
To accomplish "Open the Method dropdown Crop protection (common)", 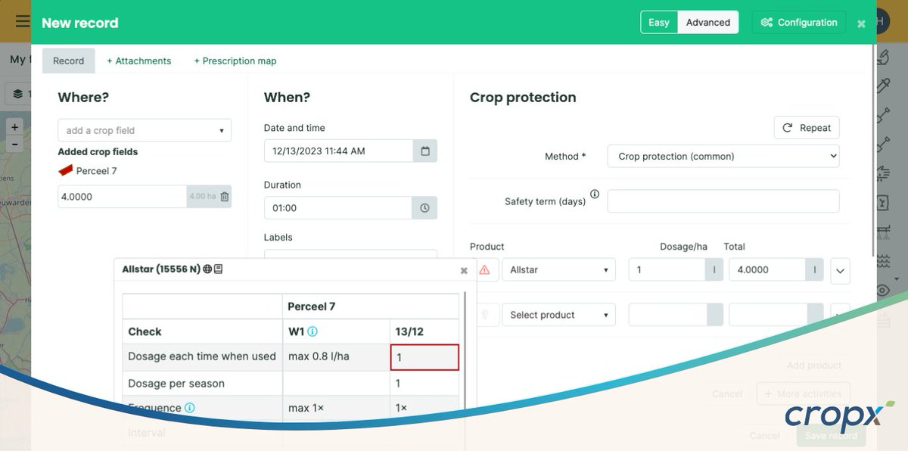I will 723,157.
